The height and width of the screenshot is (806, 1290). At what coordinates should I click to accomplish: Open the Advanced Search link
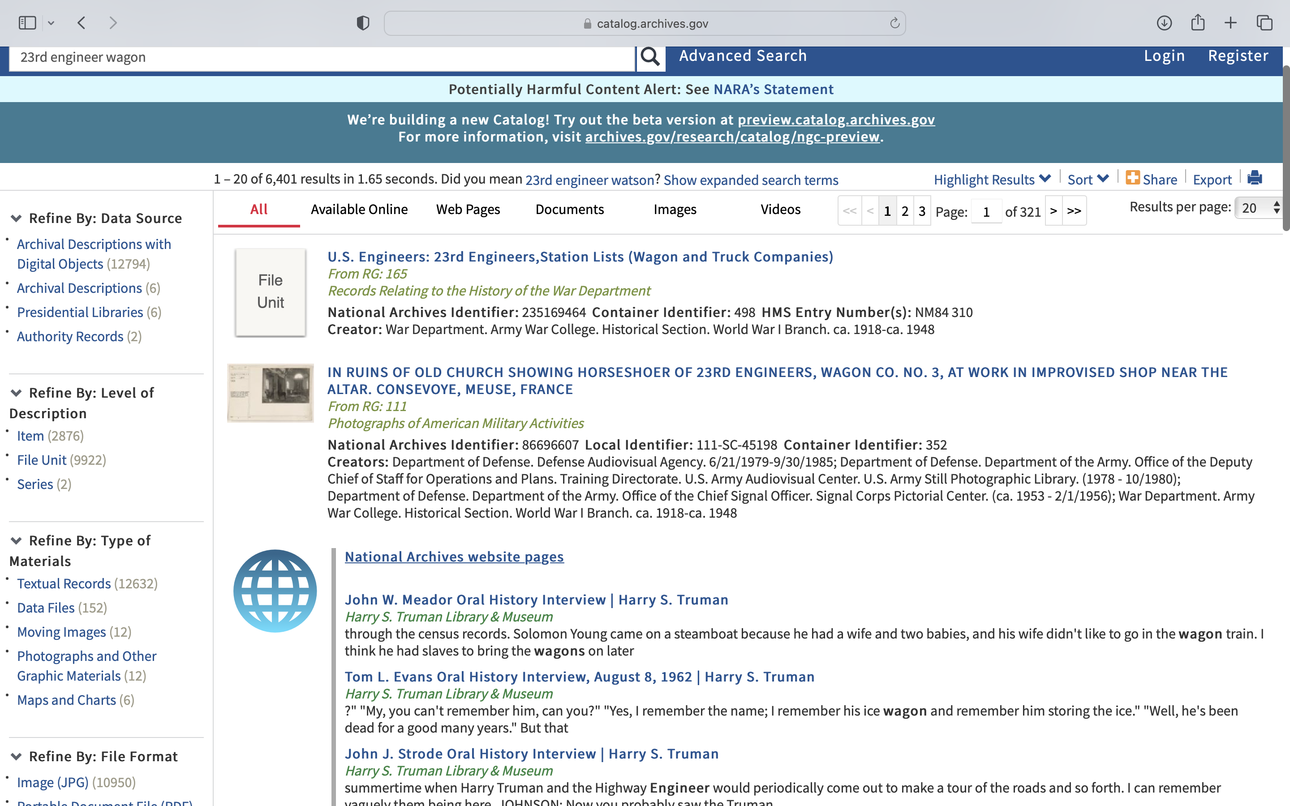click(743, 56)
